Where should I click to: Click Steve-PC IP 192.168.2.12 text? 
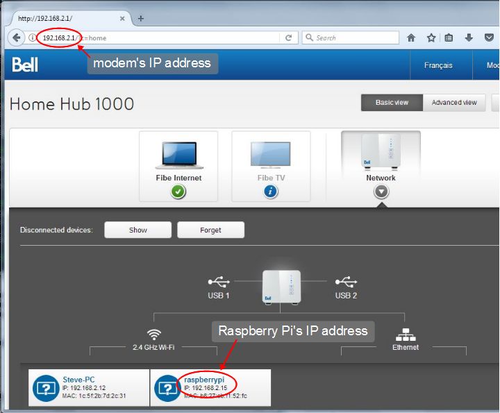click(84, 388)
